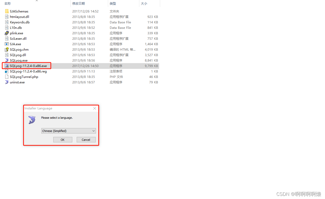Click the SQLyog-11.2.4-0.x86.reg registry icon
Image resolution: width=325 pixels, height=199 pixels.
point(7,71)
